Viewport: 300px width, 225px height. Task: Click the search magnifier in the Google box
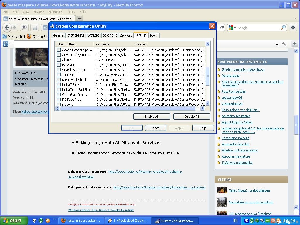[x=283, y=28]
